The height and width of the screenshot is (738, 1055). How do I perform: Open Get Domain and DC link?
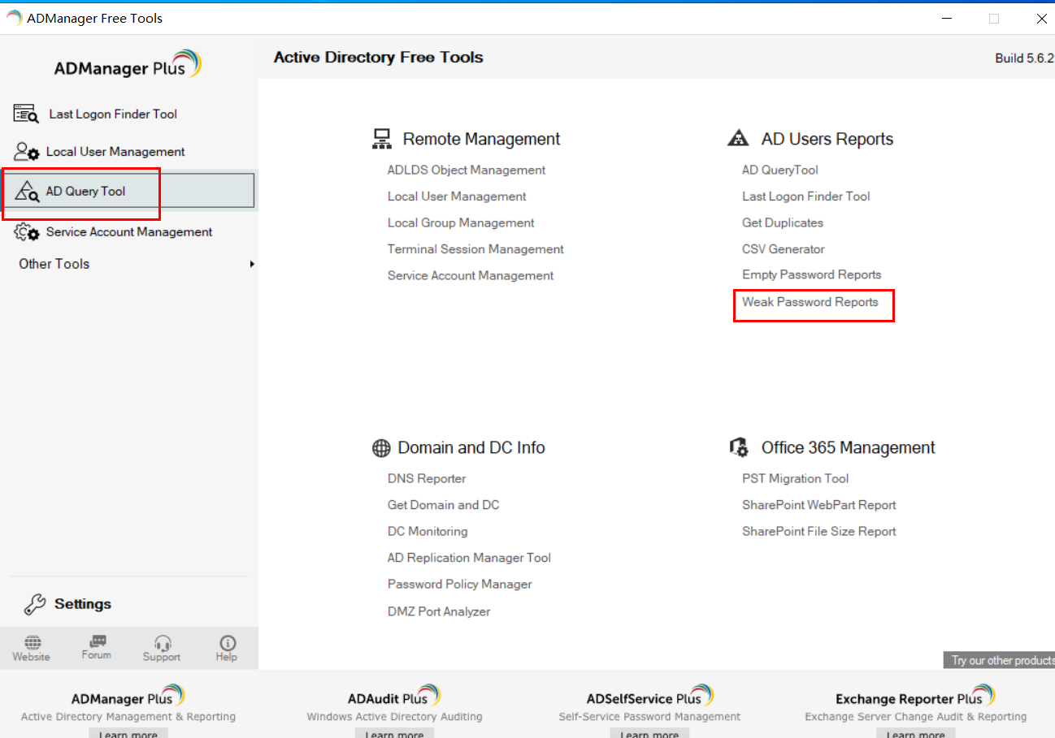coord(444,505)
